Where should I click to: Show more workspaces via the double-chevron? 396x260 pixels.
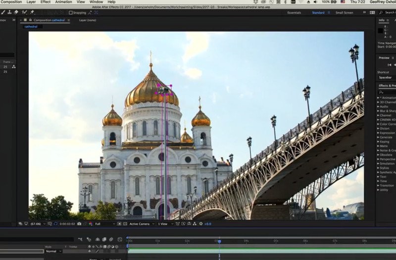364,12
